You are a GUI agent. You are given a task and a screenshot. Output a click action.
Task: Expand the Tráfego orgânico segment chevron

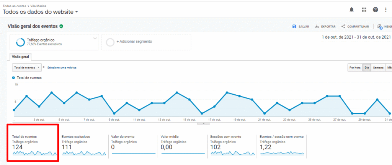tap(95, 38)
